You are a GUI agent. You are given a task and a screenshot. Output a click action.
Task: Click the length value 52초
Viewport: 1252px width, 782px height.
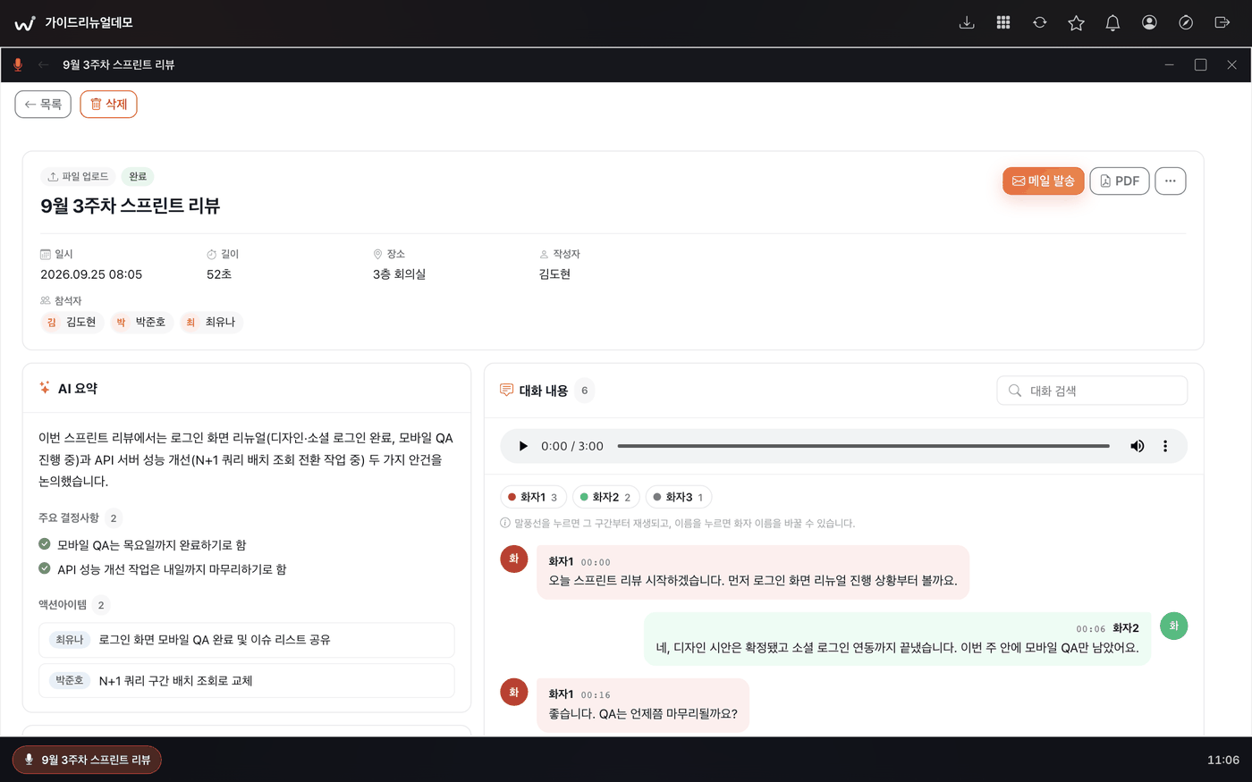coord(219,274)
